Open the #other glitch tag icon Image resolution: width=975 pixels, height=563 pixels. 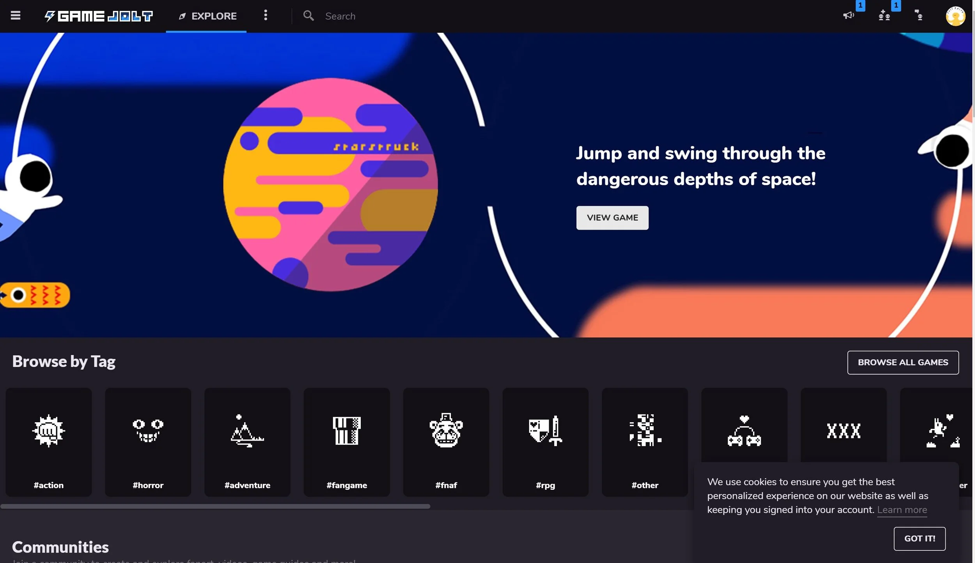coord(645,430)
